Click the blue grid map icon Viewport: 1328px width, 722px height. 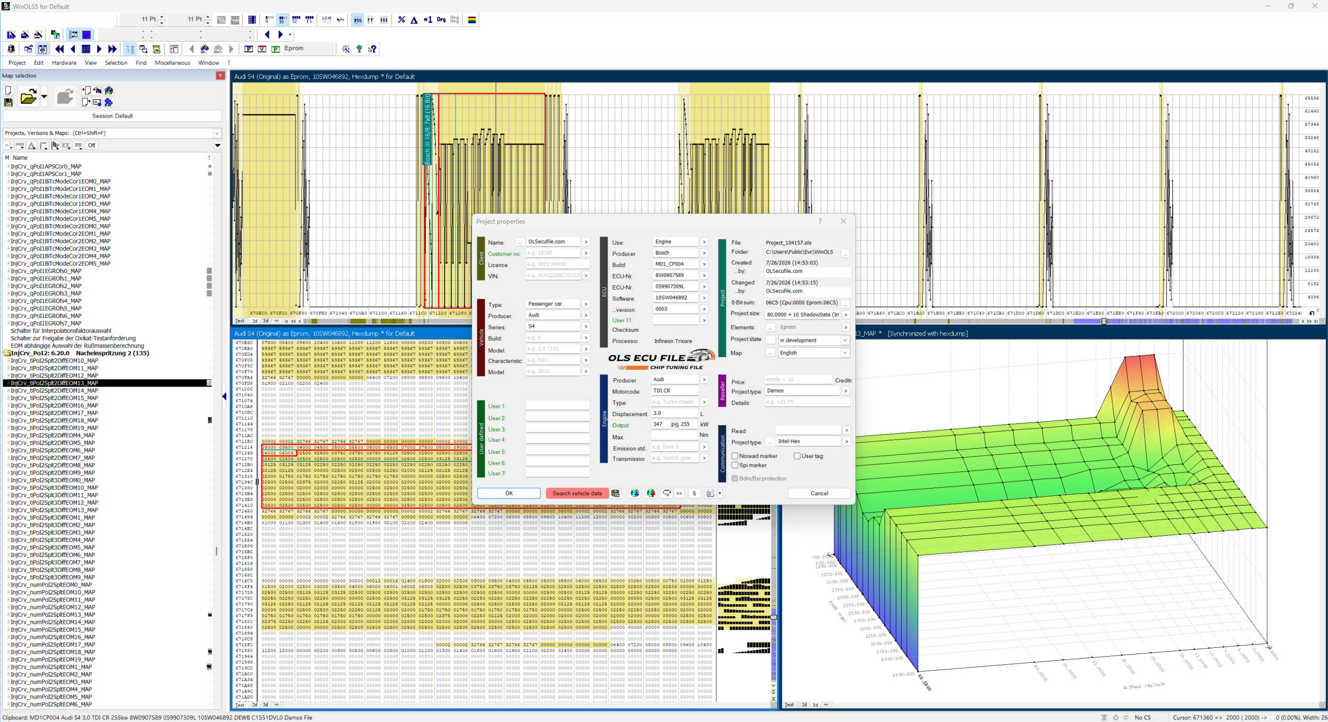[x=86, y=49]
